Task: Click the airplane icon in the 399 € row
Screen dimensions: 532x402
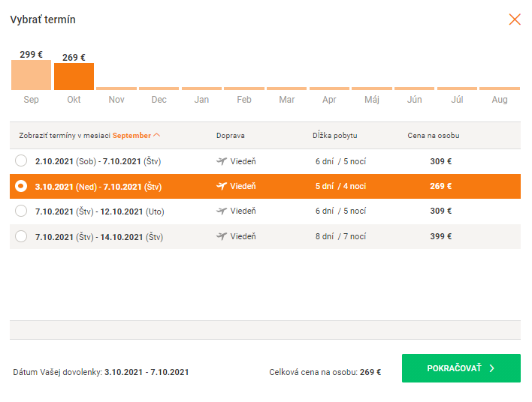Action: (x=222, y=236)
